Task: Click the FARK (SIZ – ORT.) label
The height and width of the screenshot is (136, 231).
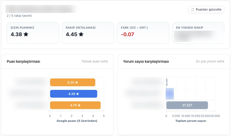Action: coord(134,28)
